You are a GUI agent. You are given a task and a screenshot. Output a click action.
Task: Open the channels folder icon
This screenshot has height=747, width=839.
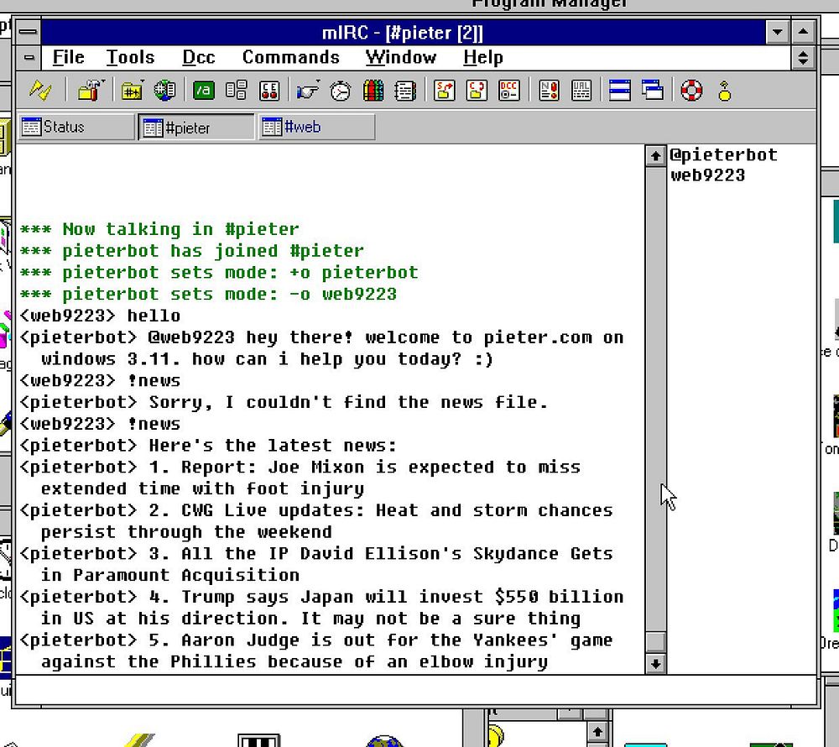pos(132,91)
